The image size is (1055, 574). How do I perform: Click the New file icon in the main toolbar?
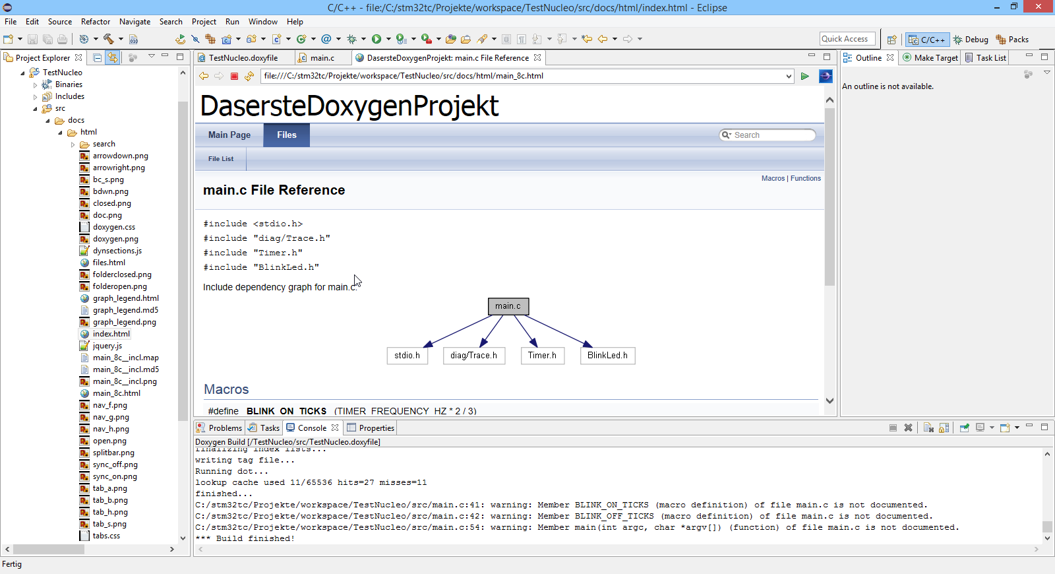pyautogui.click(x=9, y=39)
